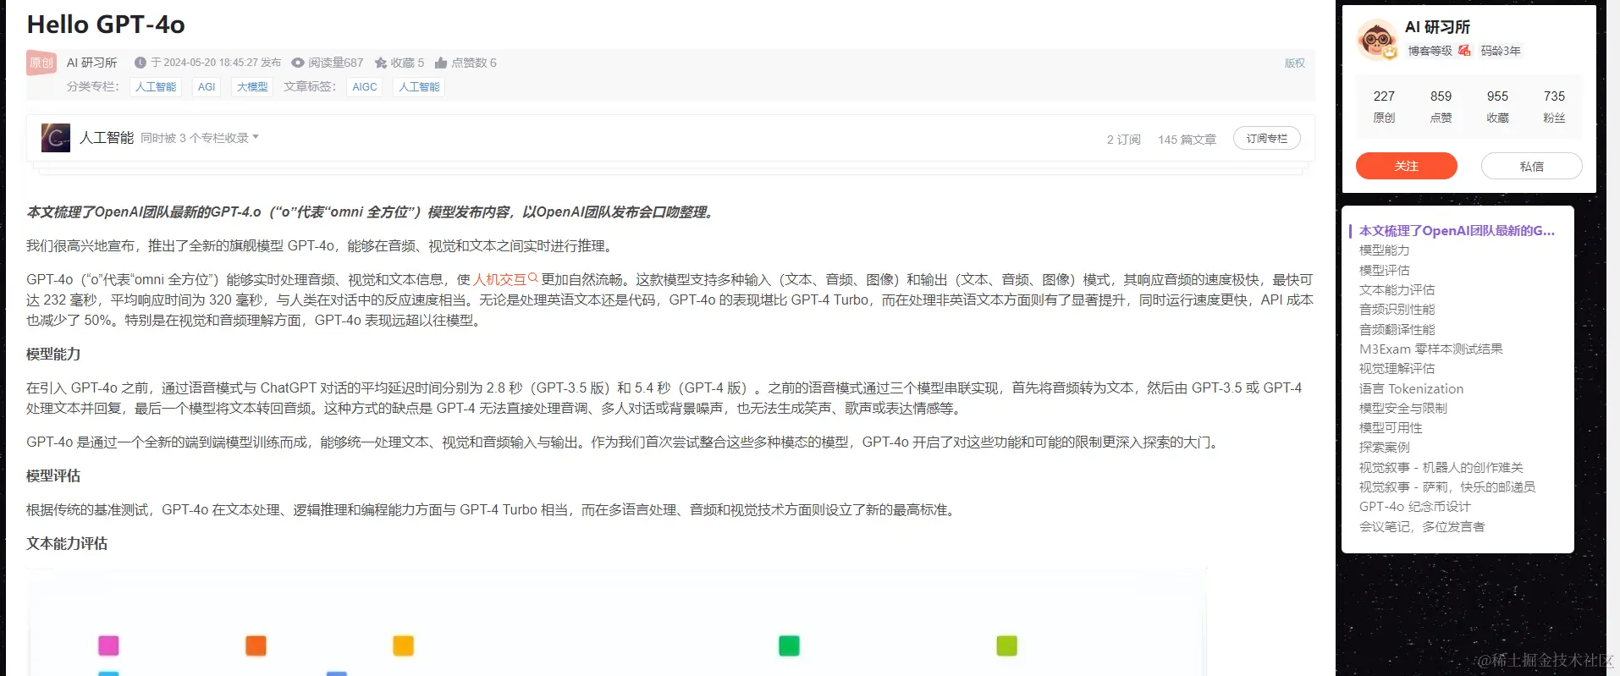Open the 人工智能 column cover thumbnail
1620x676 pixels.
click(56, 137)
